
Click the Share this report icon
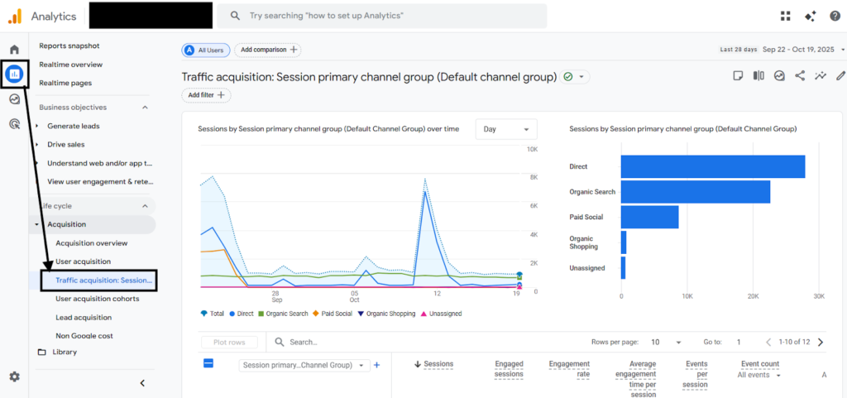click(800, 75)
